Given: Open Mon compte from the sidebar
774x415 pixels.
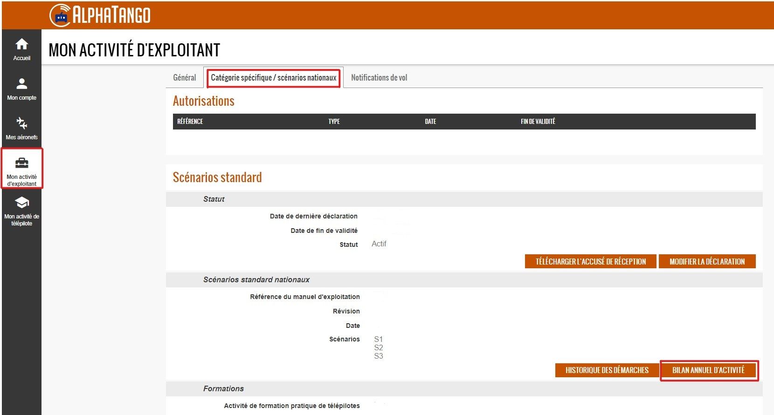Looking at the screenshot, I should [x=21, y=88].
